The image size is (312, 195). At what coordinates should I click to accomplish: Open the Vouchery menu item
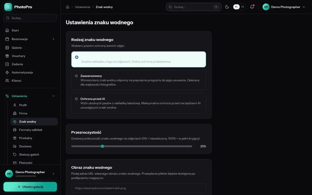pyautogui.click(x=30, y=56)
